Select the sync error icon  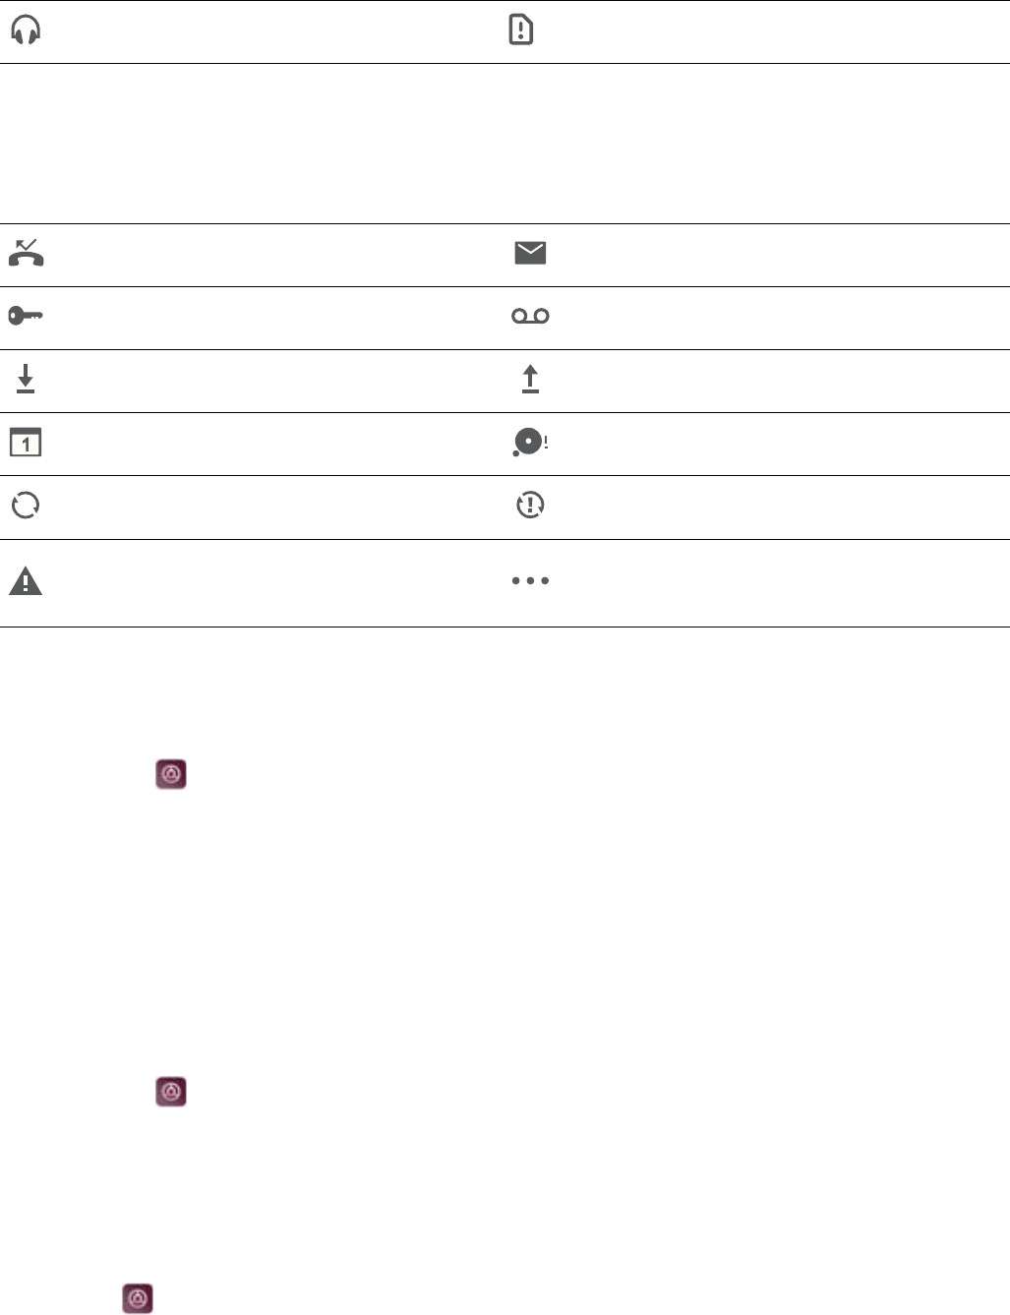(x=530, y=506)
